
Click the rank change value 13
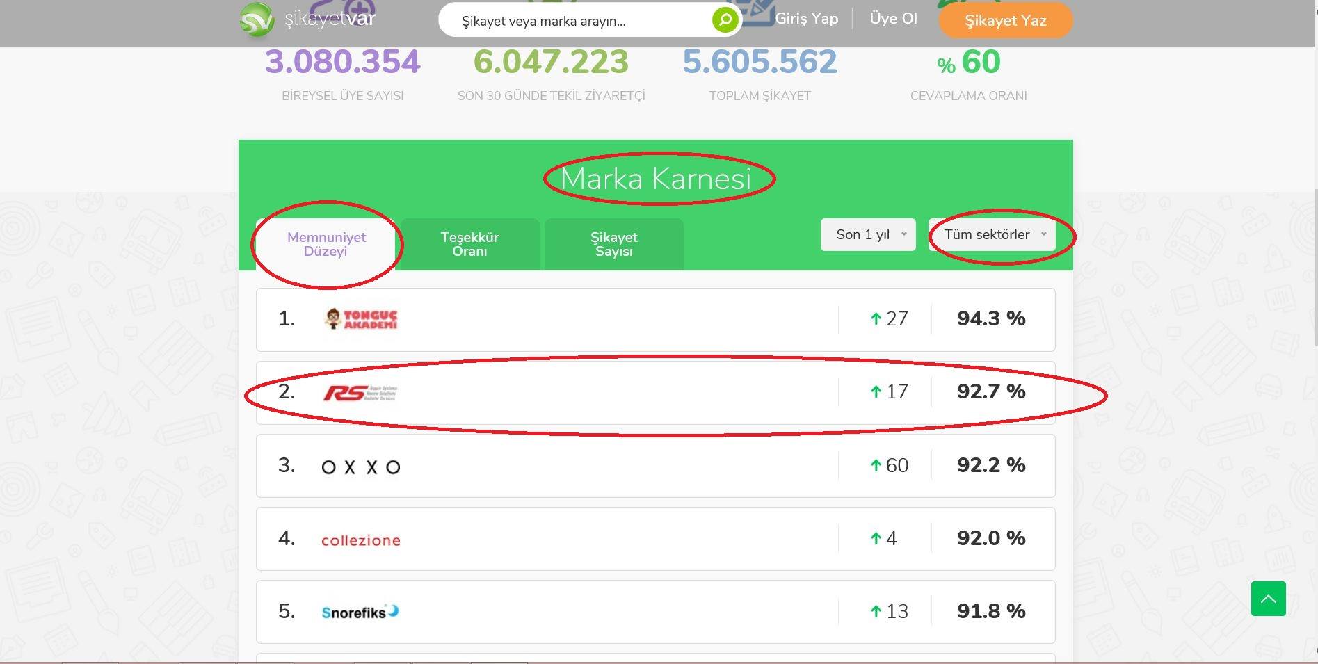pyautogui.click(x=897, y=612)
